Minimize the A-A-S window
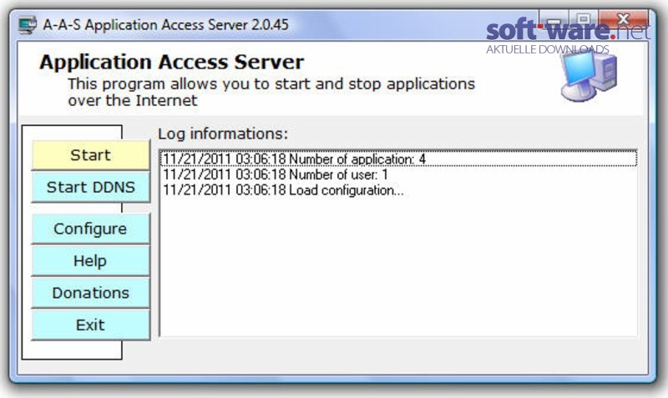 tap(554, 19)
